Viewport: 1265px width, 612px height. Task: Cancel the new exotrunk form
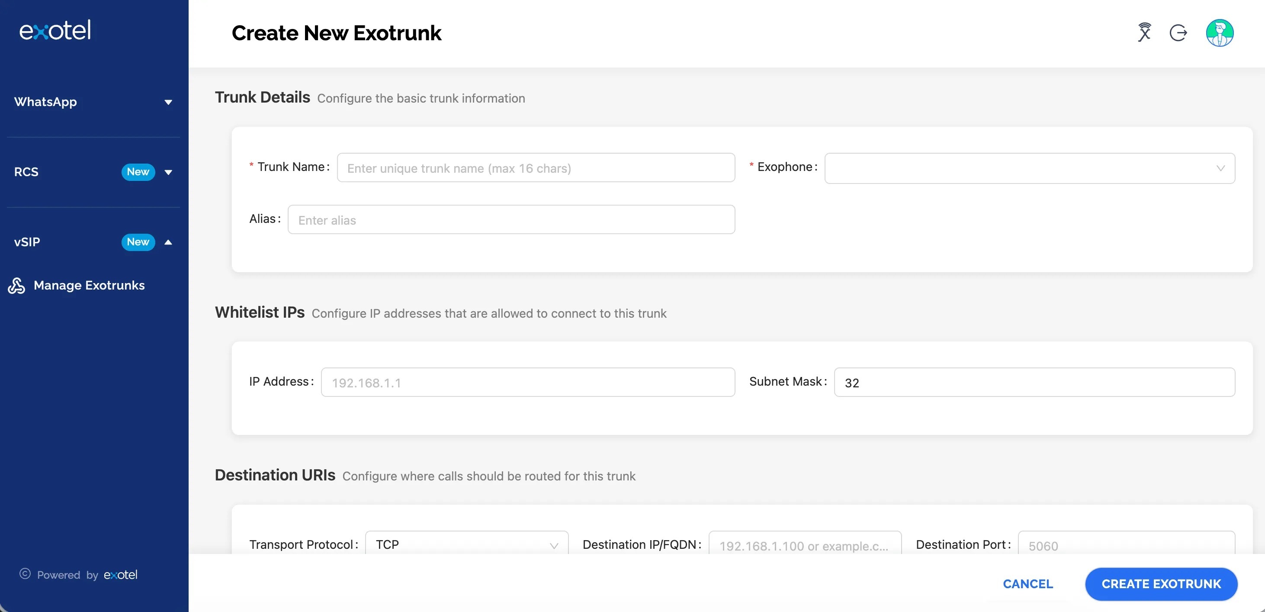[x=1028, y=584]
